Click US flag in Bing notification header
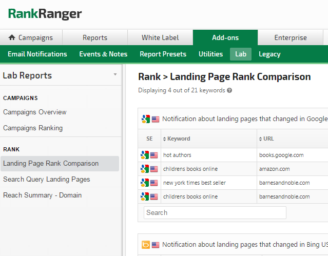Image resolution: width=328 pixels, height=256 pixels. 156,245
